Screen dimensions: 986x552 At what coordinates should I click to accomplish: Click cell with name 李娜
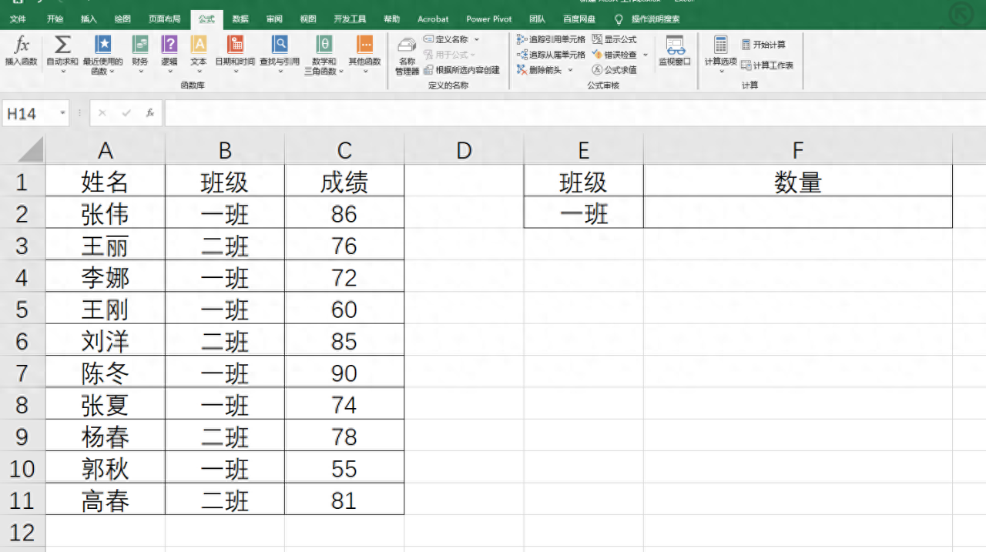pyautogui.click(x=105, y=276)
